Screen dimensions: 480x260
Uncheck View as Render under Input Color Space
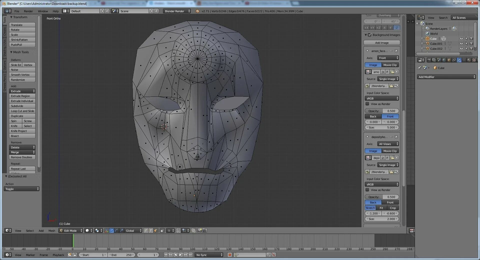point(367,104)
